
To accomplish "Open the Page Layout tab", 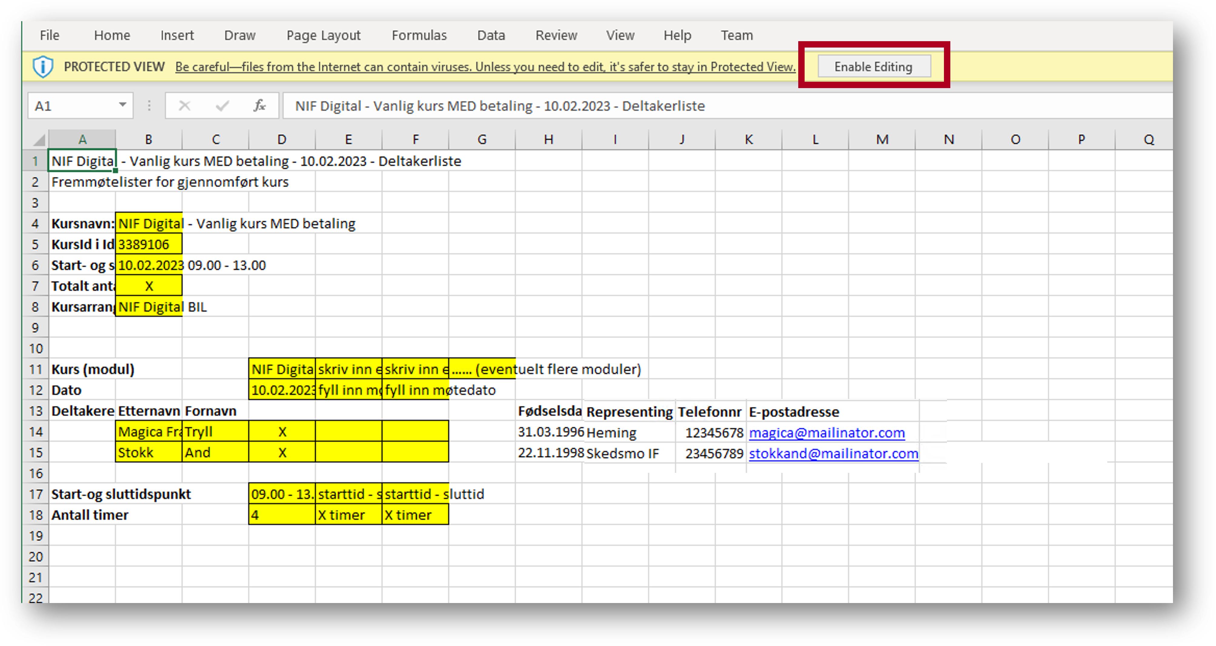I will point(323,35).
